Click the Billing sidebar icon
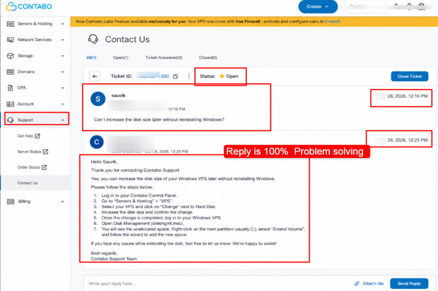 [11, 202]
